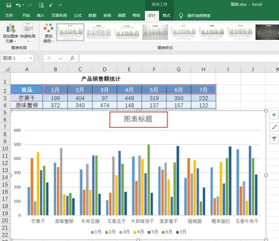
Task: Open 添加图表元素 dropdown button
Action: pyautogui.click(x=11, y=33)
